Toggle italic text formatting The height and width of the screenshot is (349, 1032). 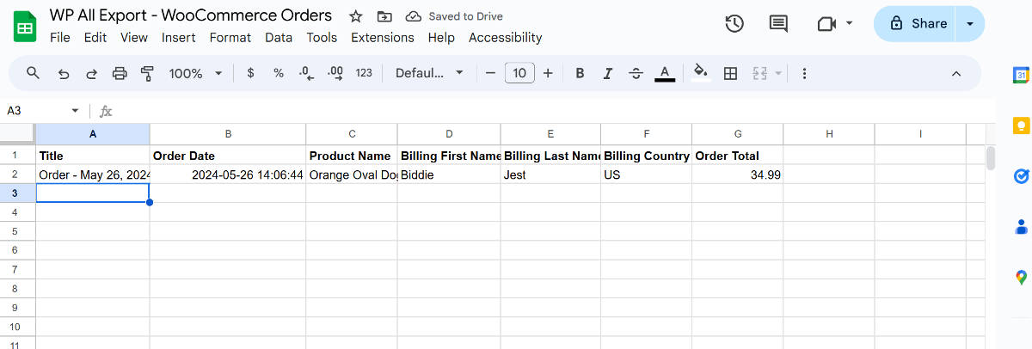(x=608, y=73)
